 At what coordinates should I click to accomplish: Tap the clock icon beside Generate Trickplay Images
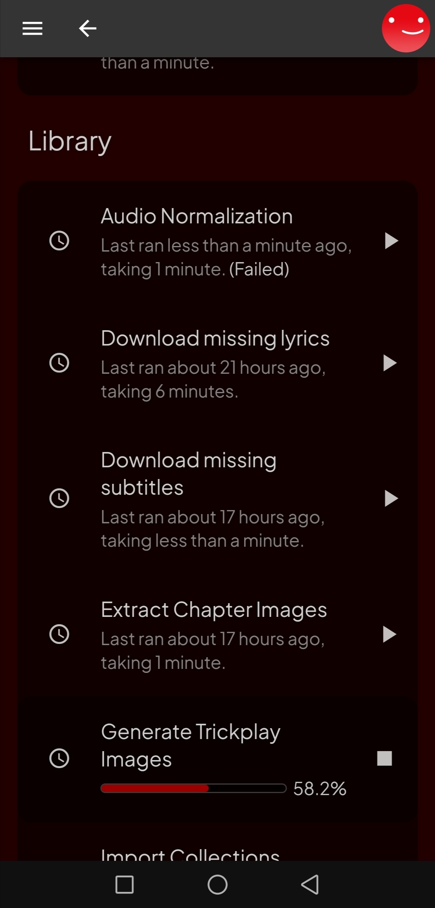point(59,758)
